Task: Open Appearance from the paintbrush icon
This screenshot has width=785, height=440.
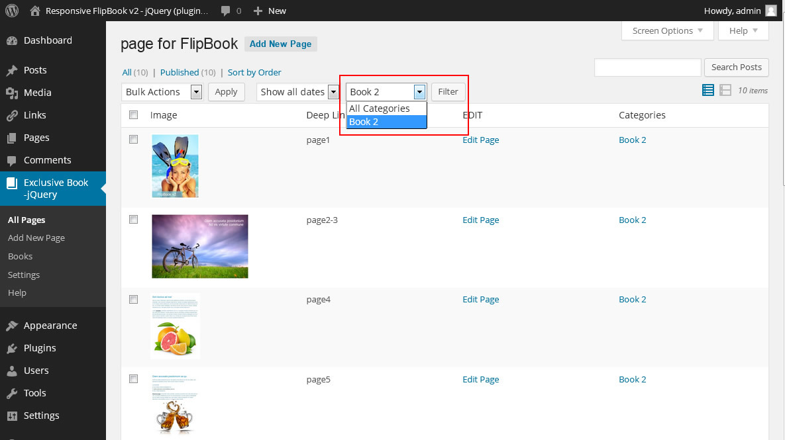Action: (x=12, y=326)
